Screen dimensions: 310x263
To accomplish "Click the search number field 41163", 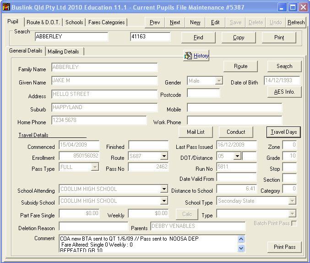I will coord(150,37).
